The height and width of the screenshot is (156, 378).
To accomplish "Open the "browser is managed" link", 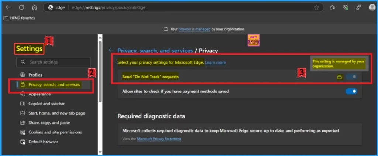I will point(194,29).
